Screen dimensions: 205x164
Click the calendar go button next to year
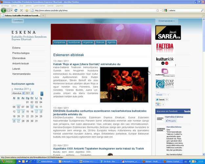(x=42, y=93)
